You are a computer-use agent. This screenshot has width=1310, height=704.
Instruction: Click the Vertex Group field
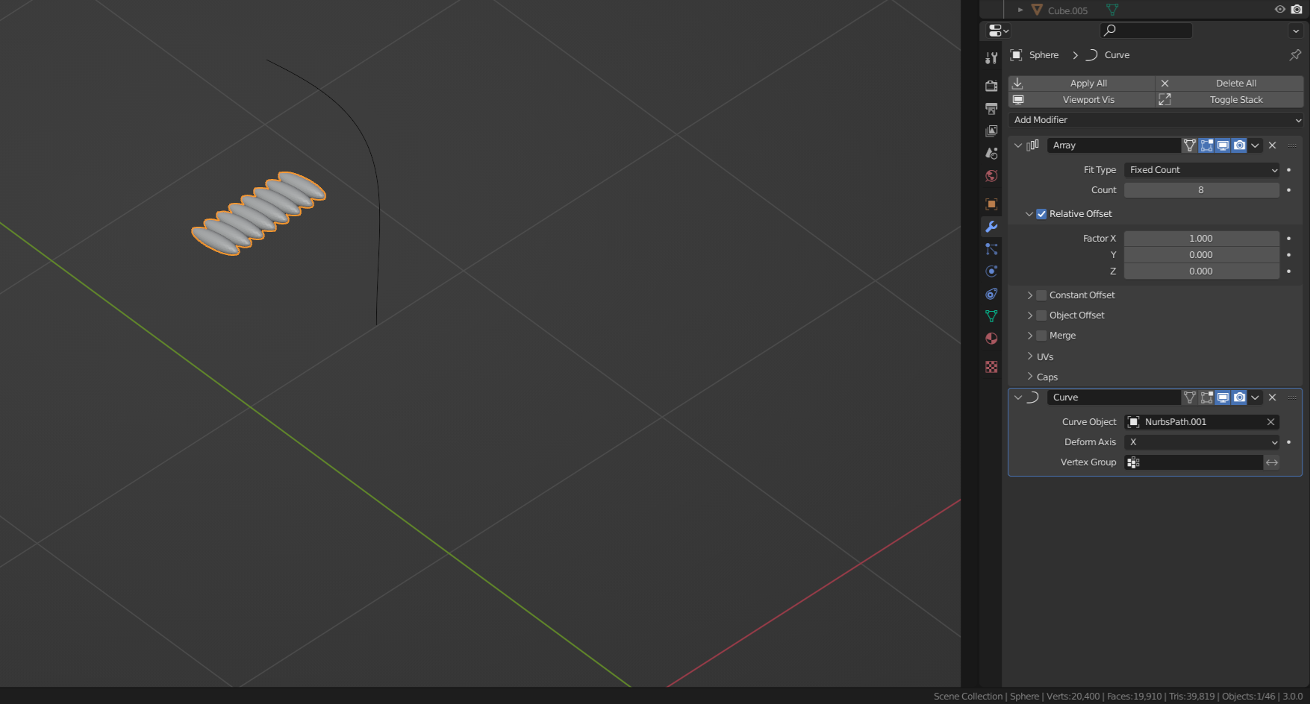click(x=1194, y=462)
